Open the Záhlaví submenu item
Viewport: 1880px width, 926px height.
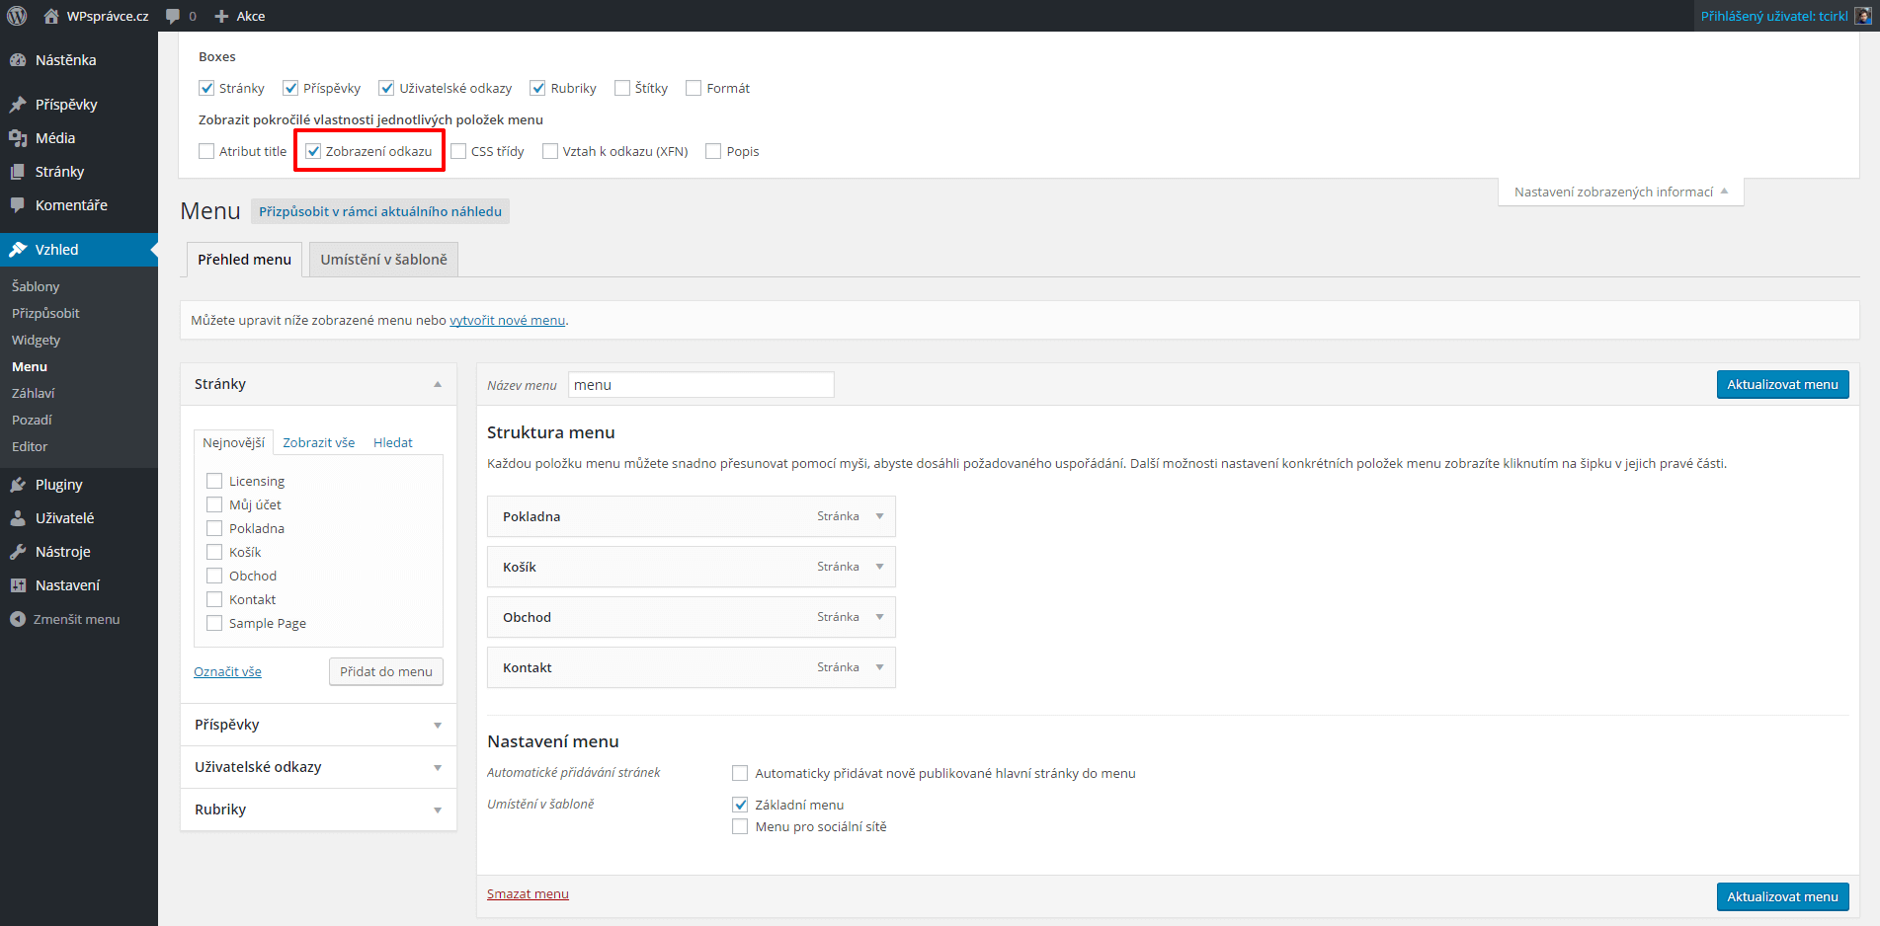pos(33,393)
